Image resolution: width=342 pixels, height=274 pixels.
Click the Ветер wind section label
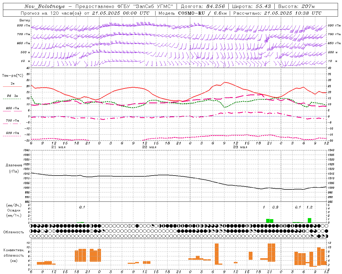point(25,20)
